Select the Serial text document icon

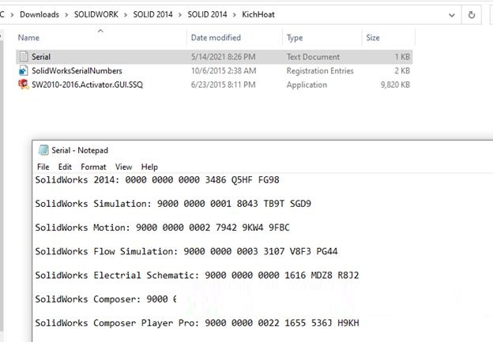tap(24, 57)
